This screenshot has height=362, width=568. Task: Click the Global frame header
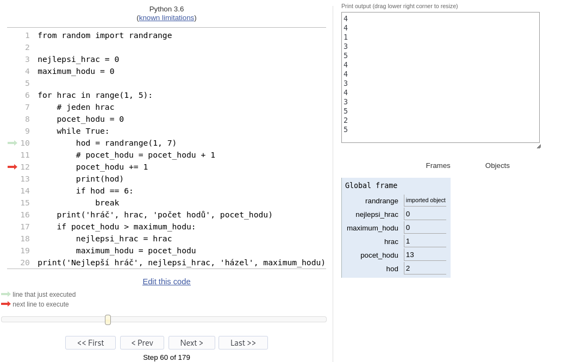pos(371,185)
